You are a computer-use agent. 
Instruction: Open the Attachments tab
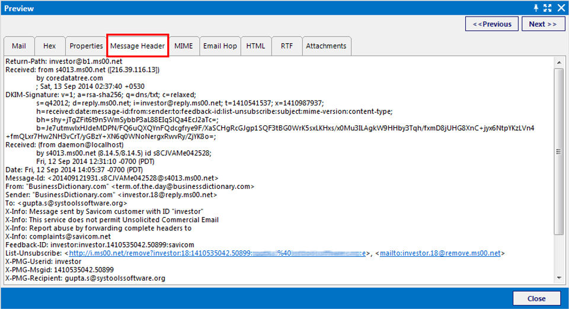coord(326,46)
